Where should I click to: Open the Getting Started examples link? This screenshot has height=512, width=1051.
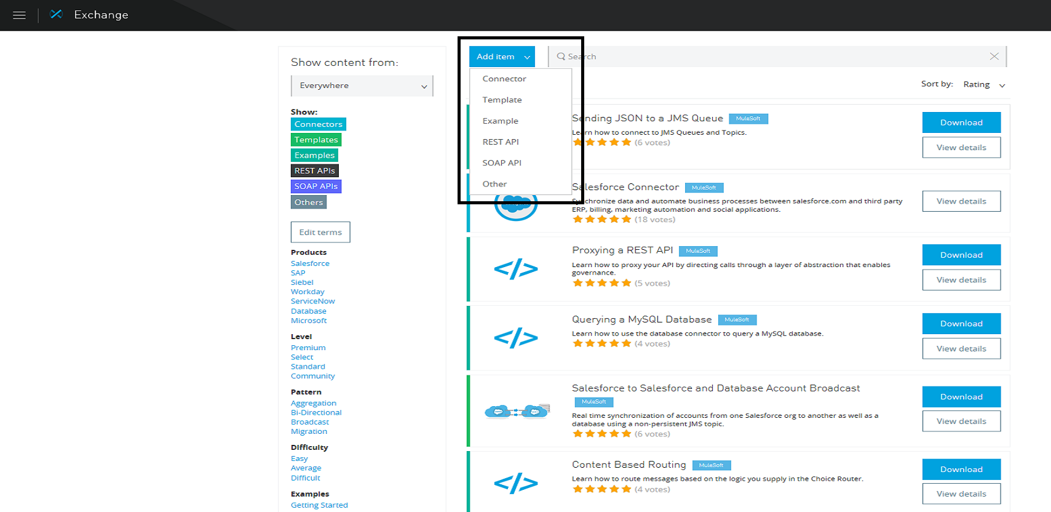(319, 505)
